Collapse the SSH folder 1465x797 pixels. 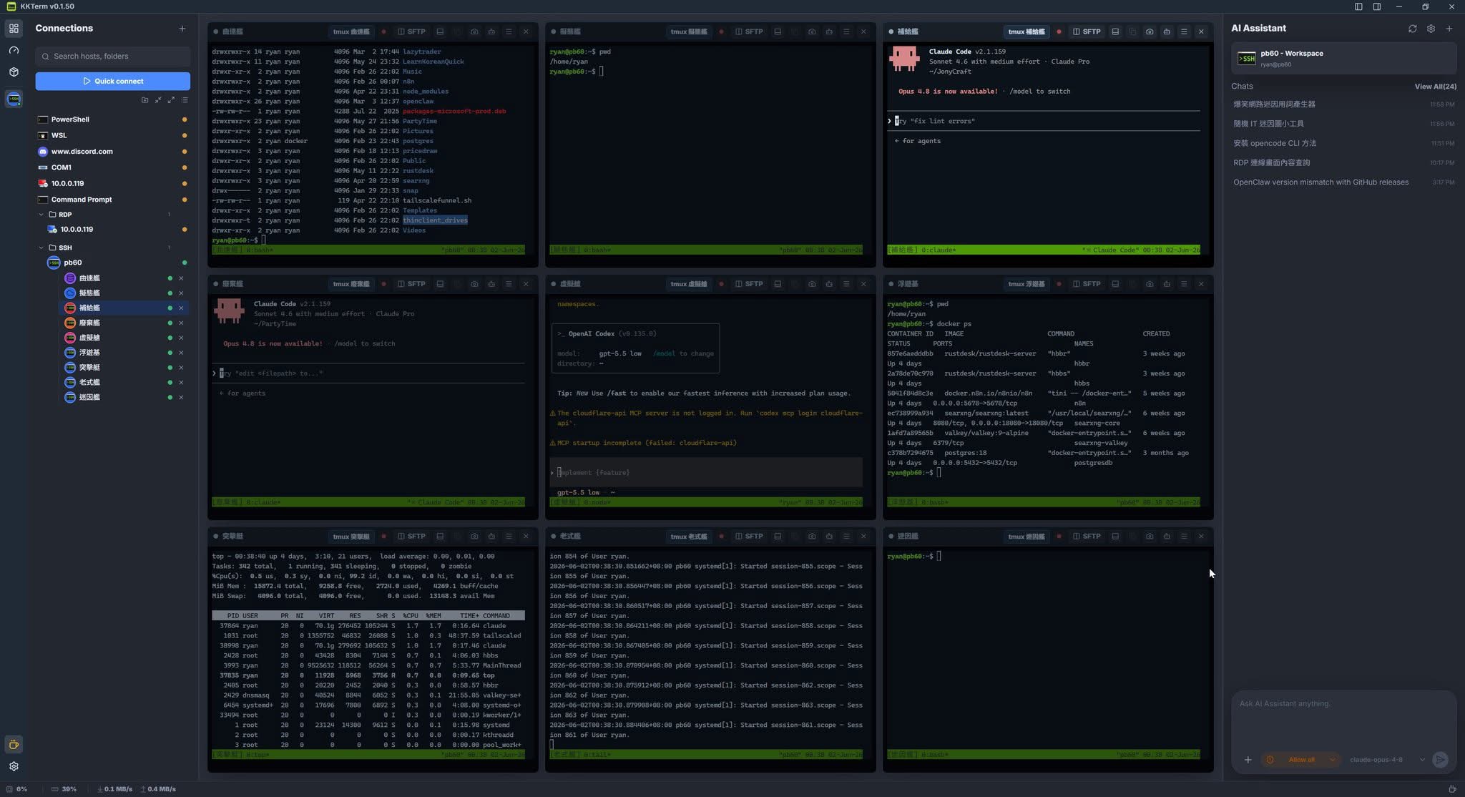(41, 248)
